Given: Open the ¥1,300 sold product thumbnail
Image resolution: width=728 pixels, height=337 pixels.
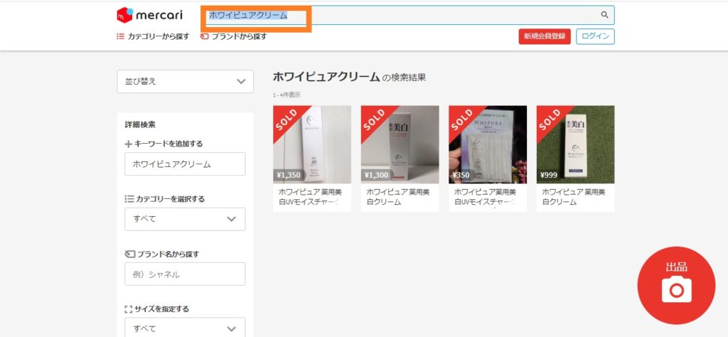Looking at the screenshot, I should (x=400, y=144).
